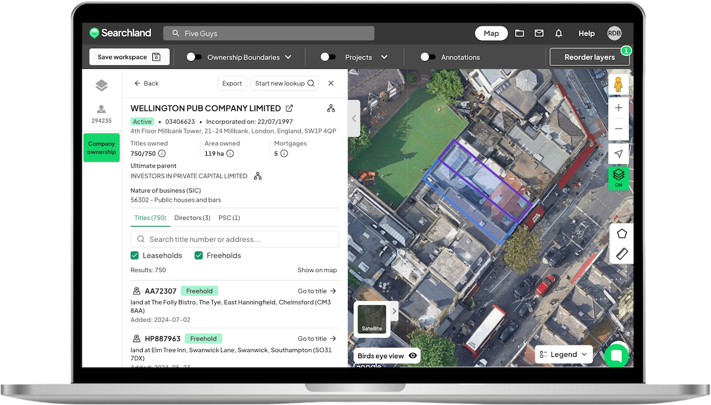The width and height of the screenshot is (711, 405).
Task: Open Company ownership sidebar tab
Action: (101, 148)
